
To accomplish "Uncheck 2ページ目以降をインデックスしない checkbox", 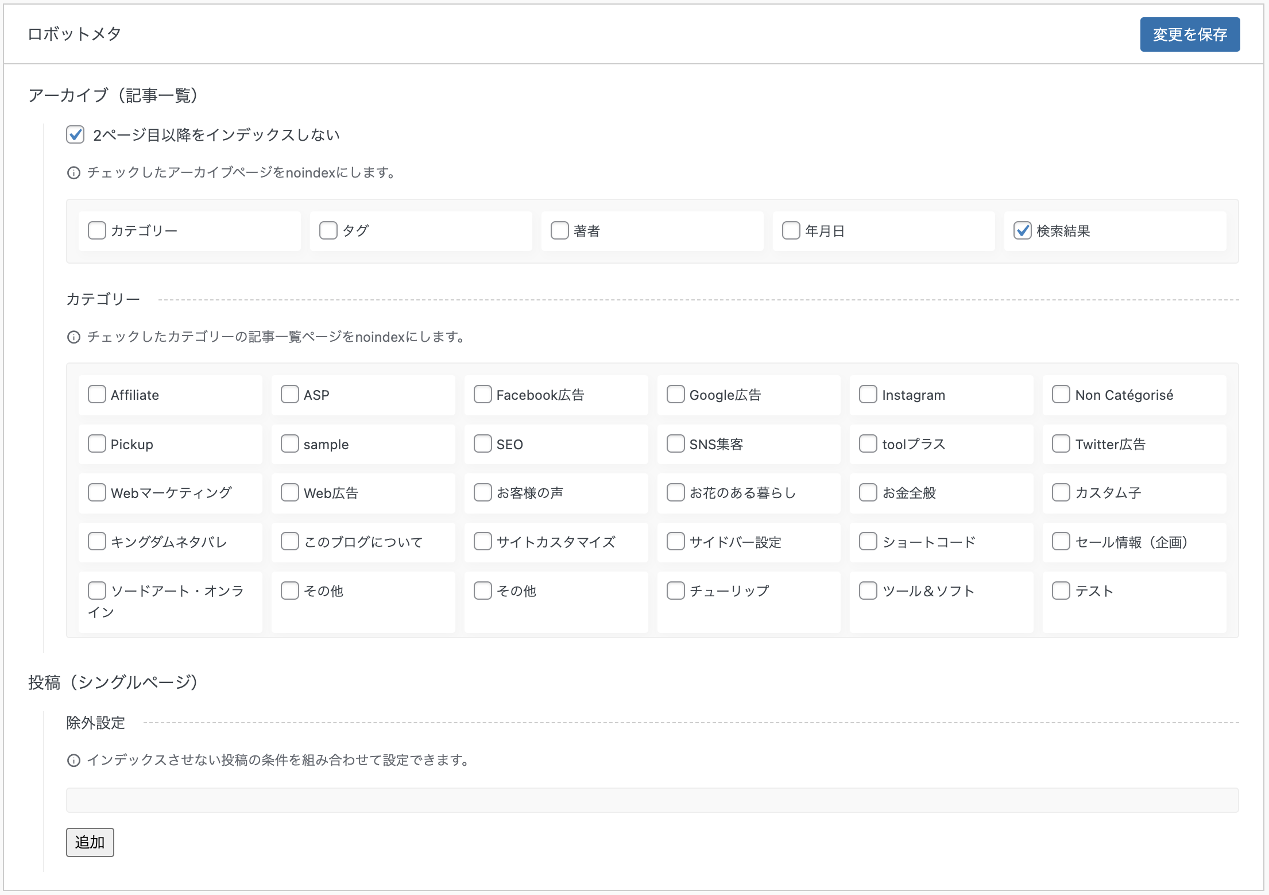I will click(x=75, y=135).
